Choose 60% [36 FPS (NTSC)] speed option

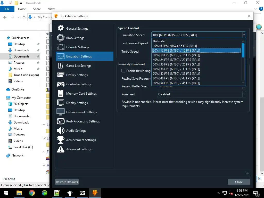coord(197,69)
